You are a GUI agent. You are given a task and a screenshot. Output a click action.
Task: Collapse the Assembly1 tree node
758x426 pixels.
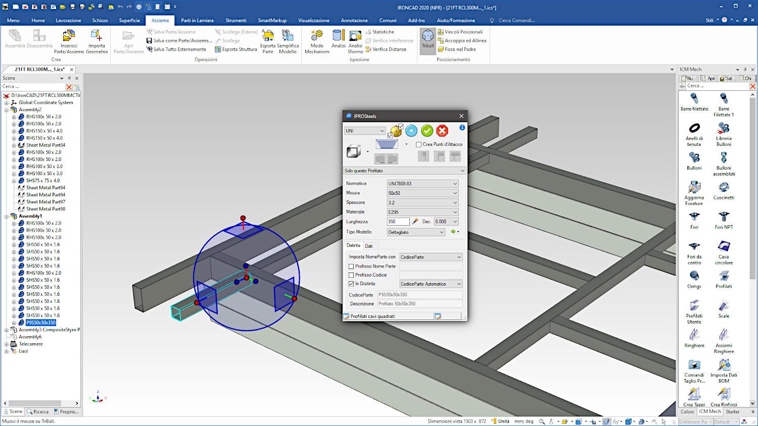pyautogui.click(x=7, y=216)
